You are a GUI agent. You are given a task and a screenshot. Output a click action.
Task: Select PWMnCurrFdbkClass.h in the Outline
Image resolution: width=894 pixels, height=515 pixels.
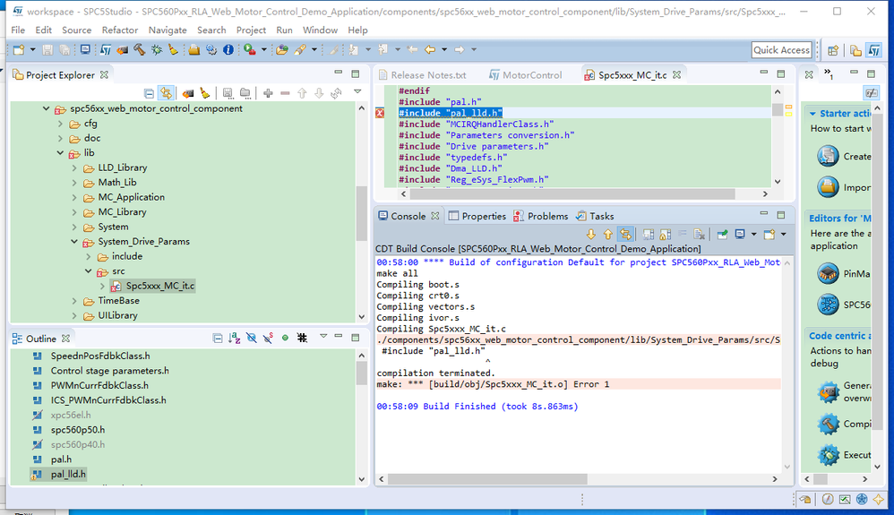[x=99, y=385]
